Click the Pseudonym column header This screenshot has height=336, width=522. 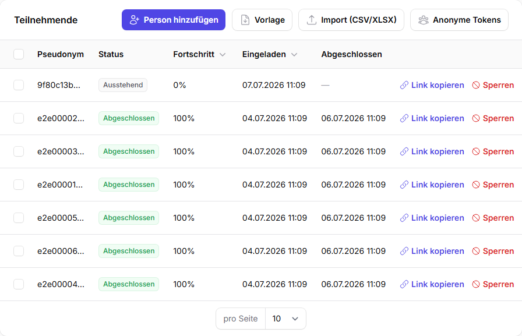[61, 54]
